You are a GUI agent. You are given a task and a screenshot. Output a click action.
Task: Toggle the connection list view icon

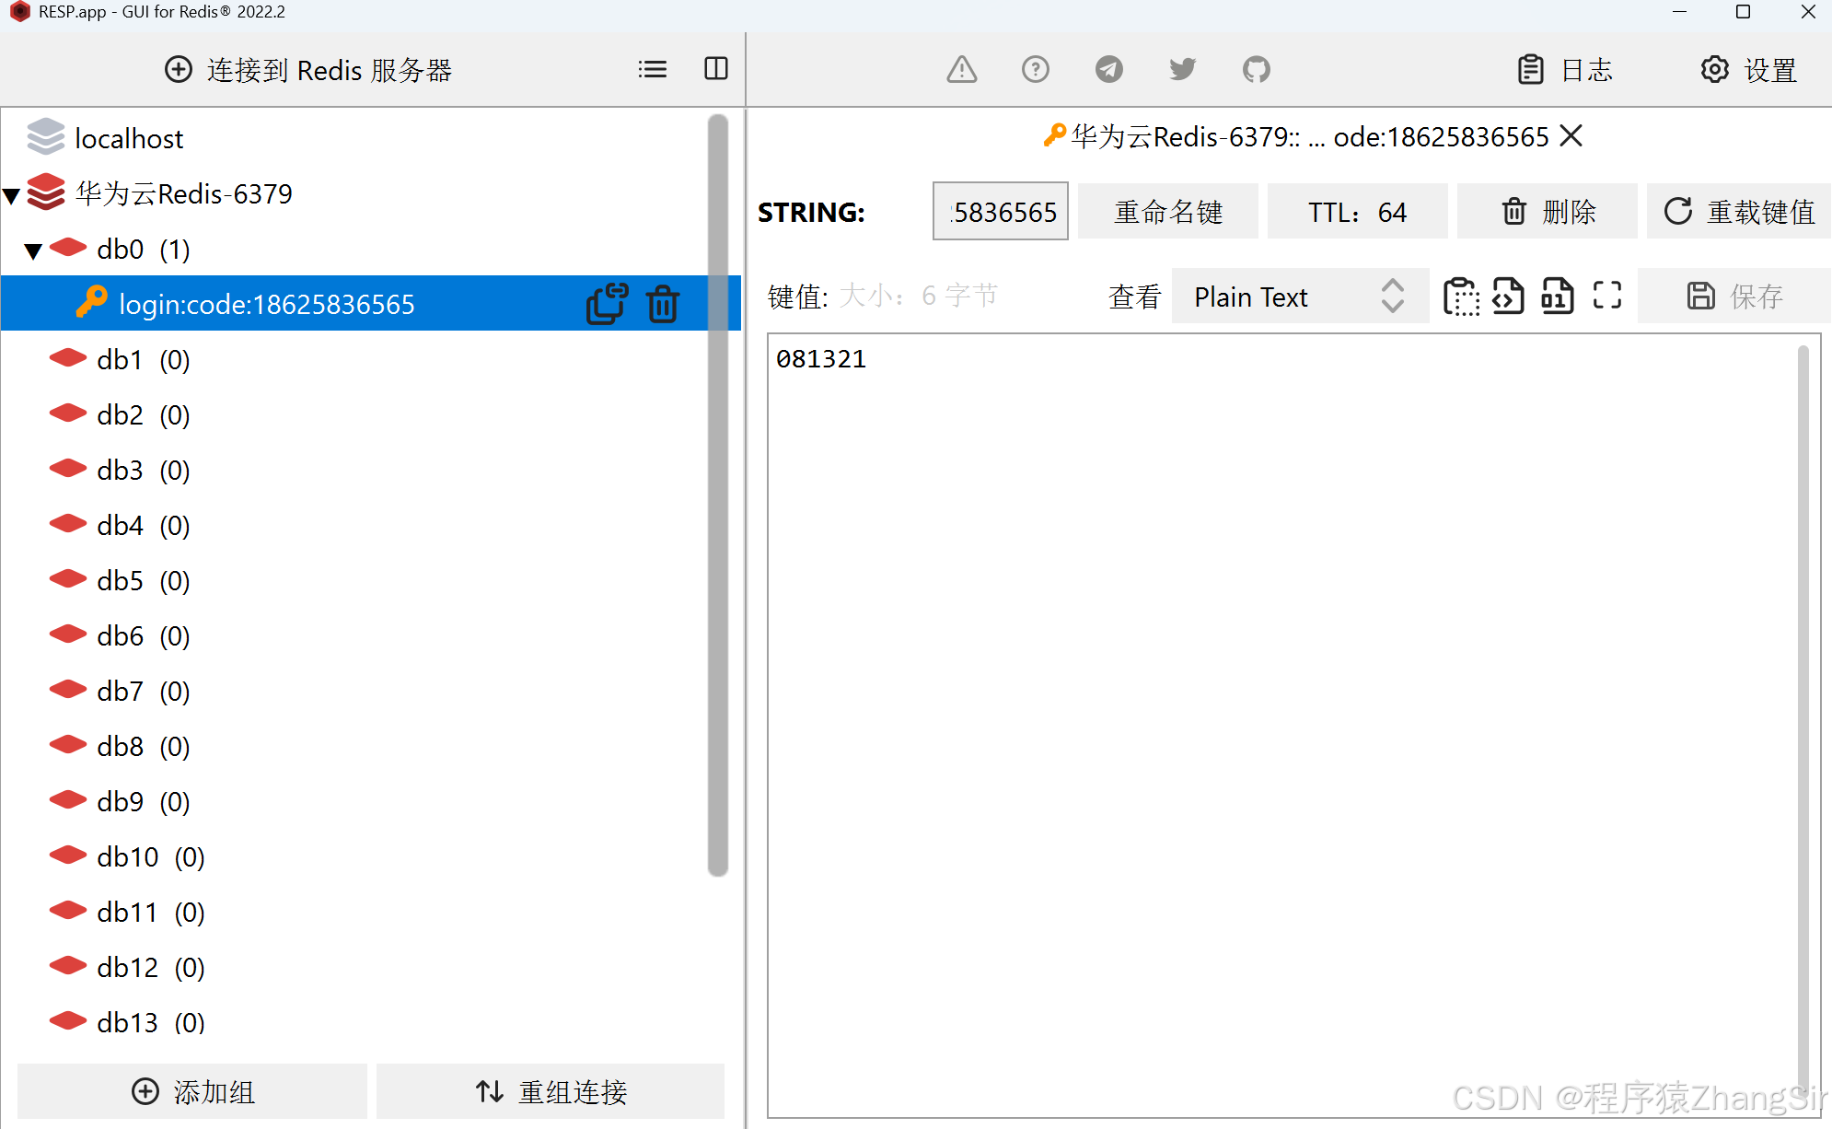click(x=652, y=69)
